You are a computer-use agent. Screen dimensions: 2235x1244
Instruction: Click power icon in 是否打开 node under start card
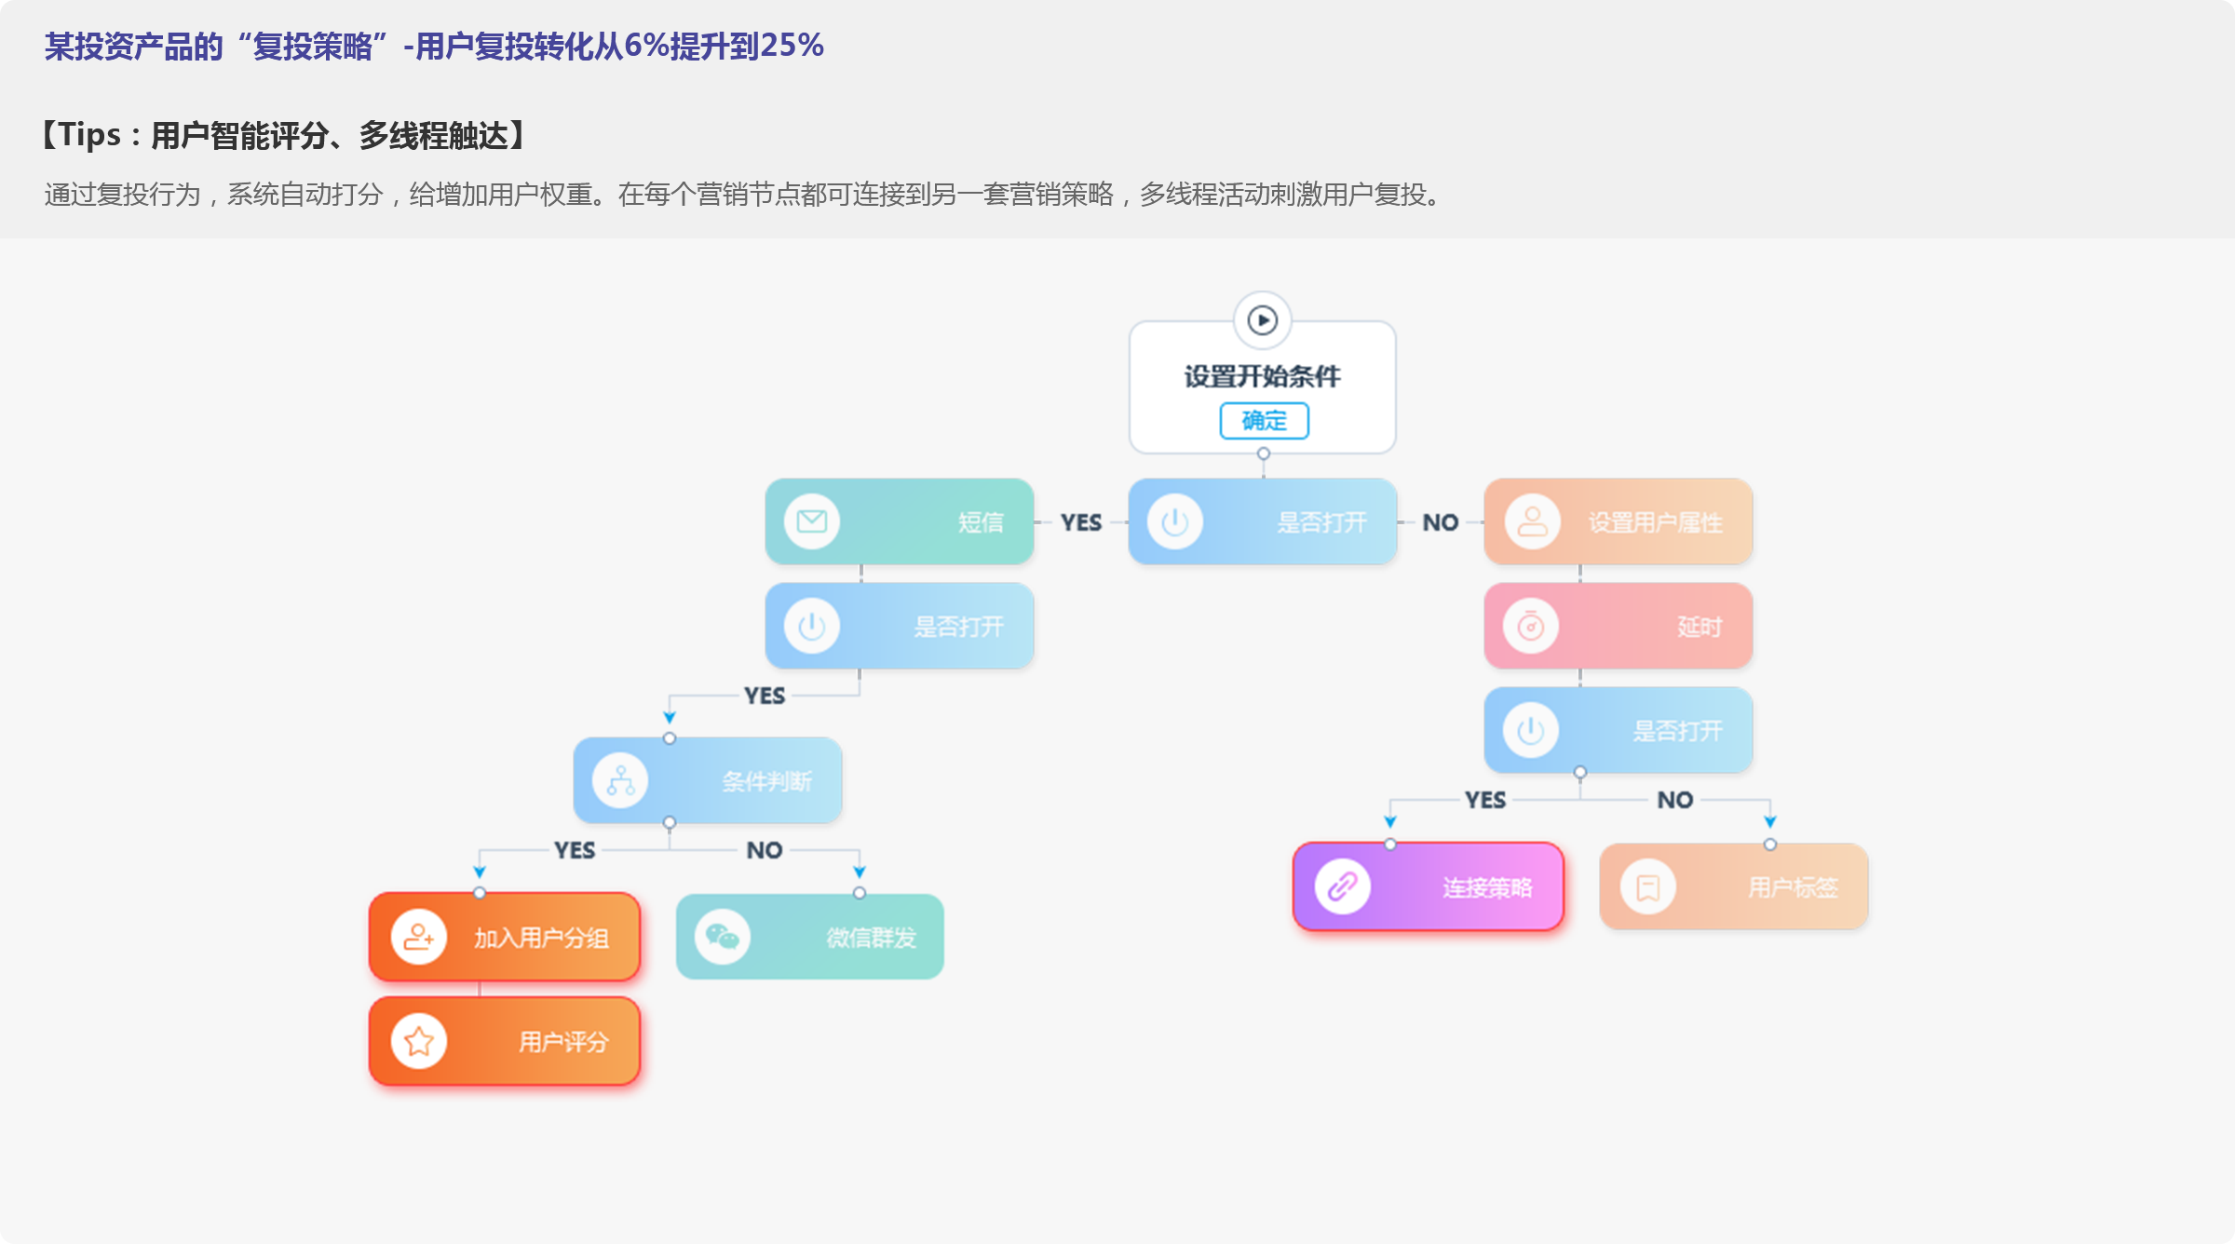tap(1174, 521)
